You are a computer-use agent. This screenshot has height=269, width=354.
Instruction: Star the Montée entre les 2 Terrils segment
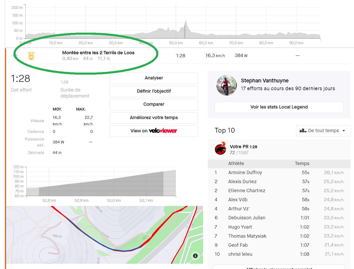tap(15, 56)
